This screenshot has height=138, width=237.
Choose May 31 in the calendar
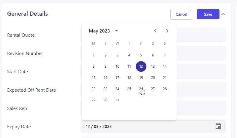[117, 100]
